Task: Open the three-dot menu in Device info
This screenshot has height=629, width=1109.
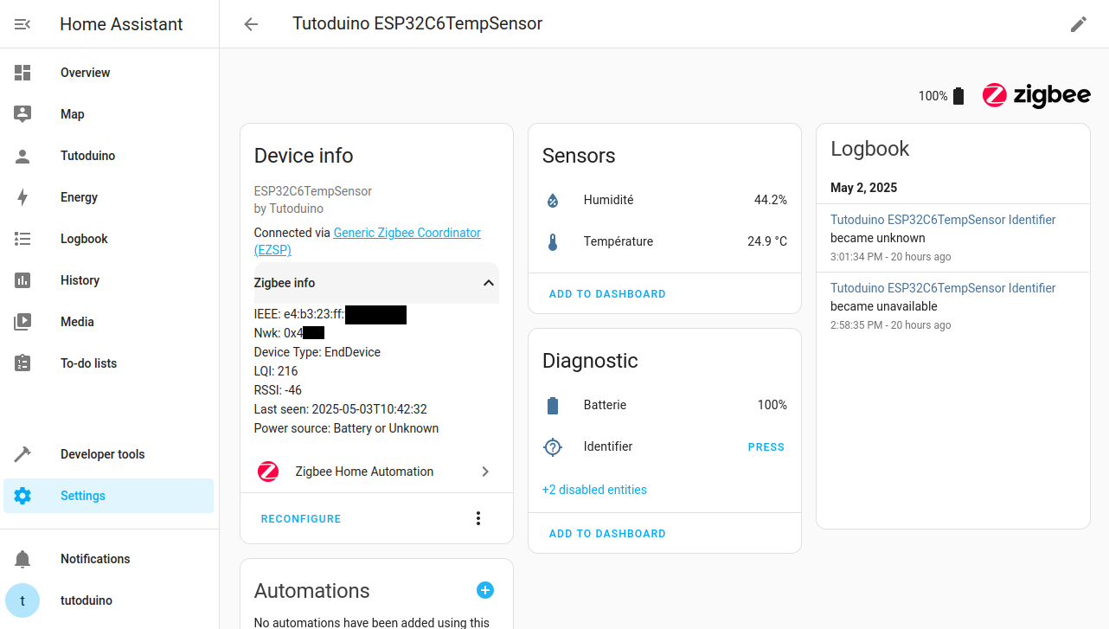Action: click(x=478, y=517)
